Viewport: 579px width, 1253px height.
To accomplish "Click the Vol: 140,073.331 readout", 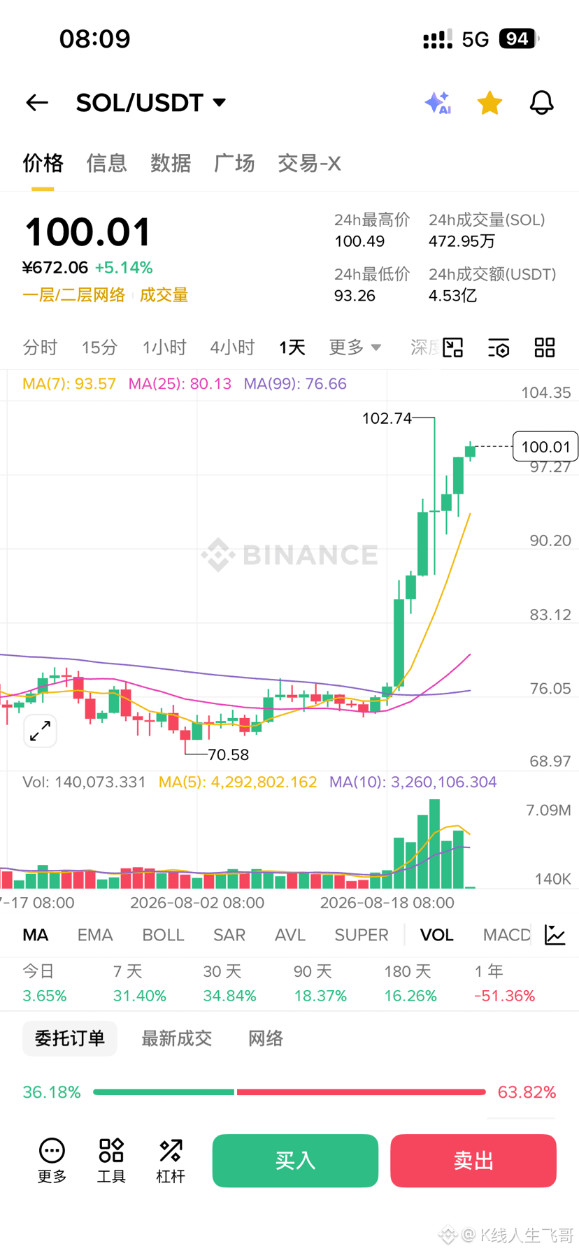I will point(84,782).
